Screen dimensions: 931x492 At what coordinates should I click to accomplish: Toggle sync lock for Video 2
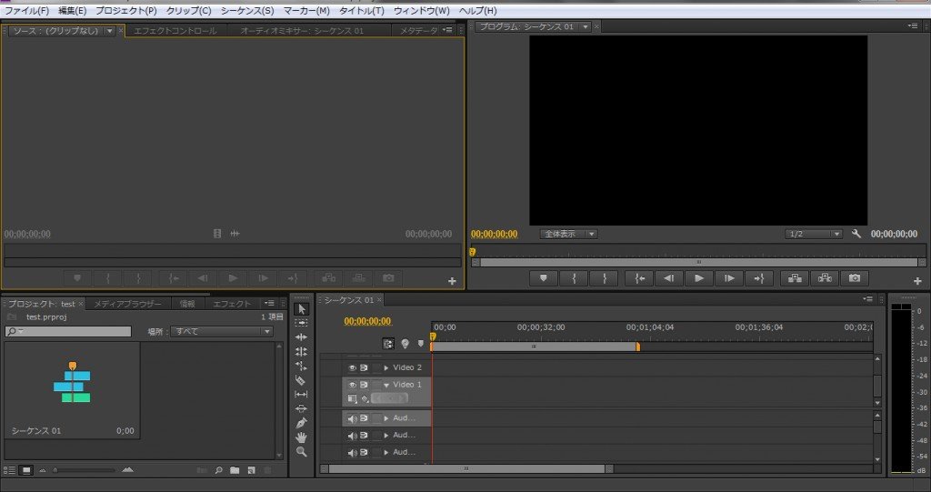[364, 367]
